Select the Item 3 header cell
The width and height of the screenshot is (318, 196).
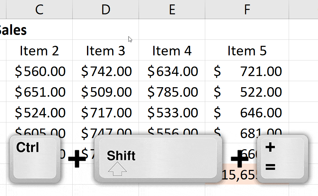pos(105,51)
